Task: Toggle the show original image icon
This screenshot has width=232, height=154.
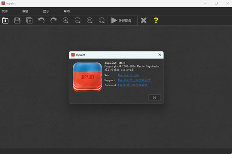Action: click(x=29, y=21)
